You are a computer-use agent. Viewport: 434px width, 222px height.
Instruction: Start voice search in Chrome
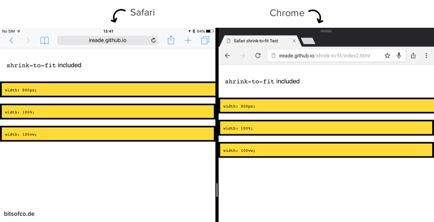[398, 56]
